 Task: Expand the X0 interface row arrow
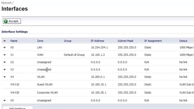click(5, 48)
